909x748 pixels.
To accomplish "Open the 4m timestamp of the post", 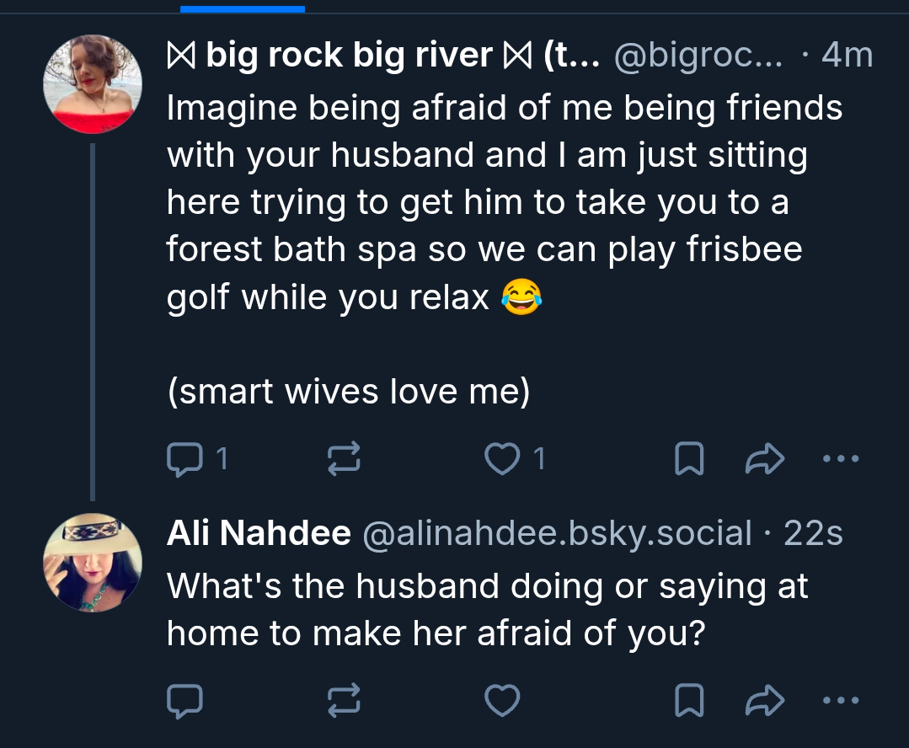I will (847, 56).
